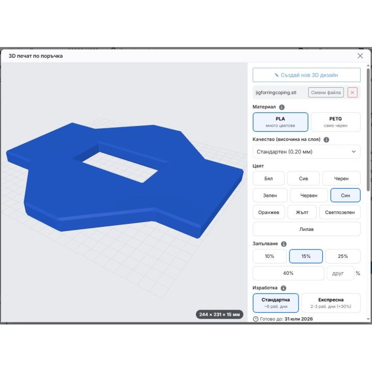This screenshot has width=372, height=372.
Task: Click the 31 юли 2026 ready date
Action: [299, 319]
